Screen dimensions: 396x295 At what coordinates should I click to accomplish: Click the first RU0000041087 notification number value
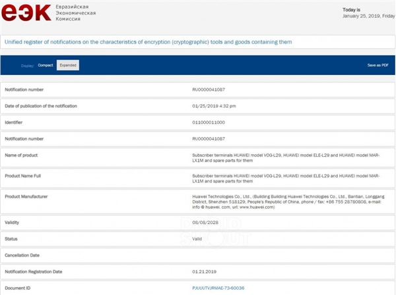[x=209, y=90]
